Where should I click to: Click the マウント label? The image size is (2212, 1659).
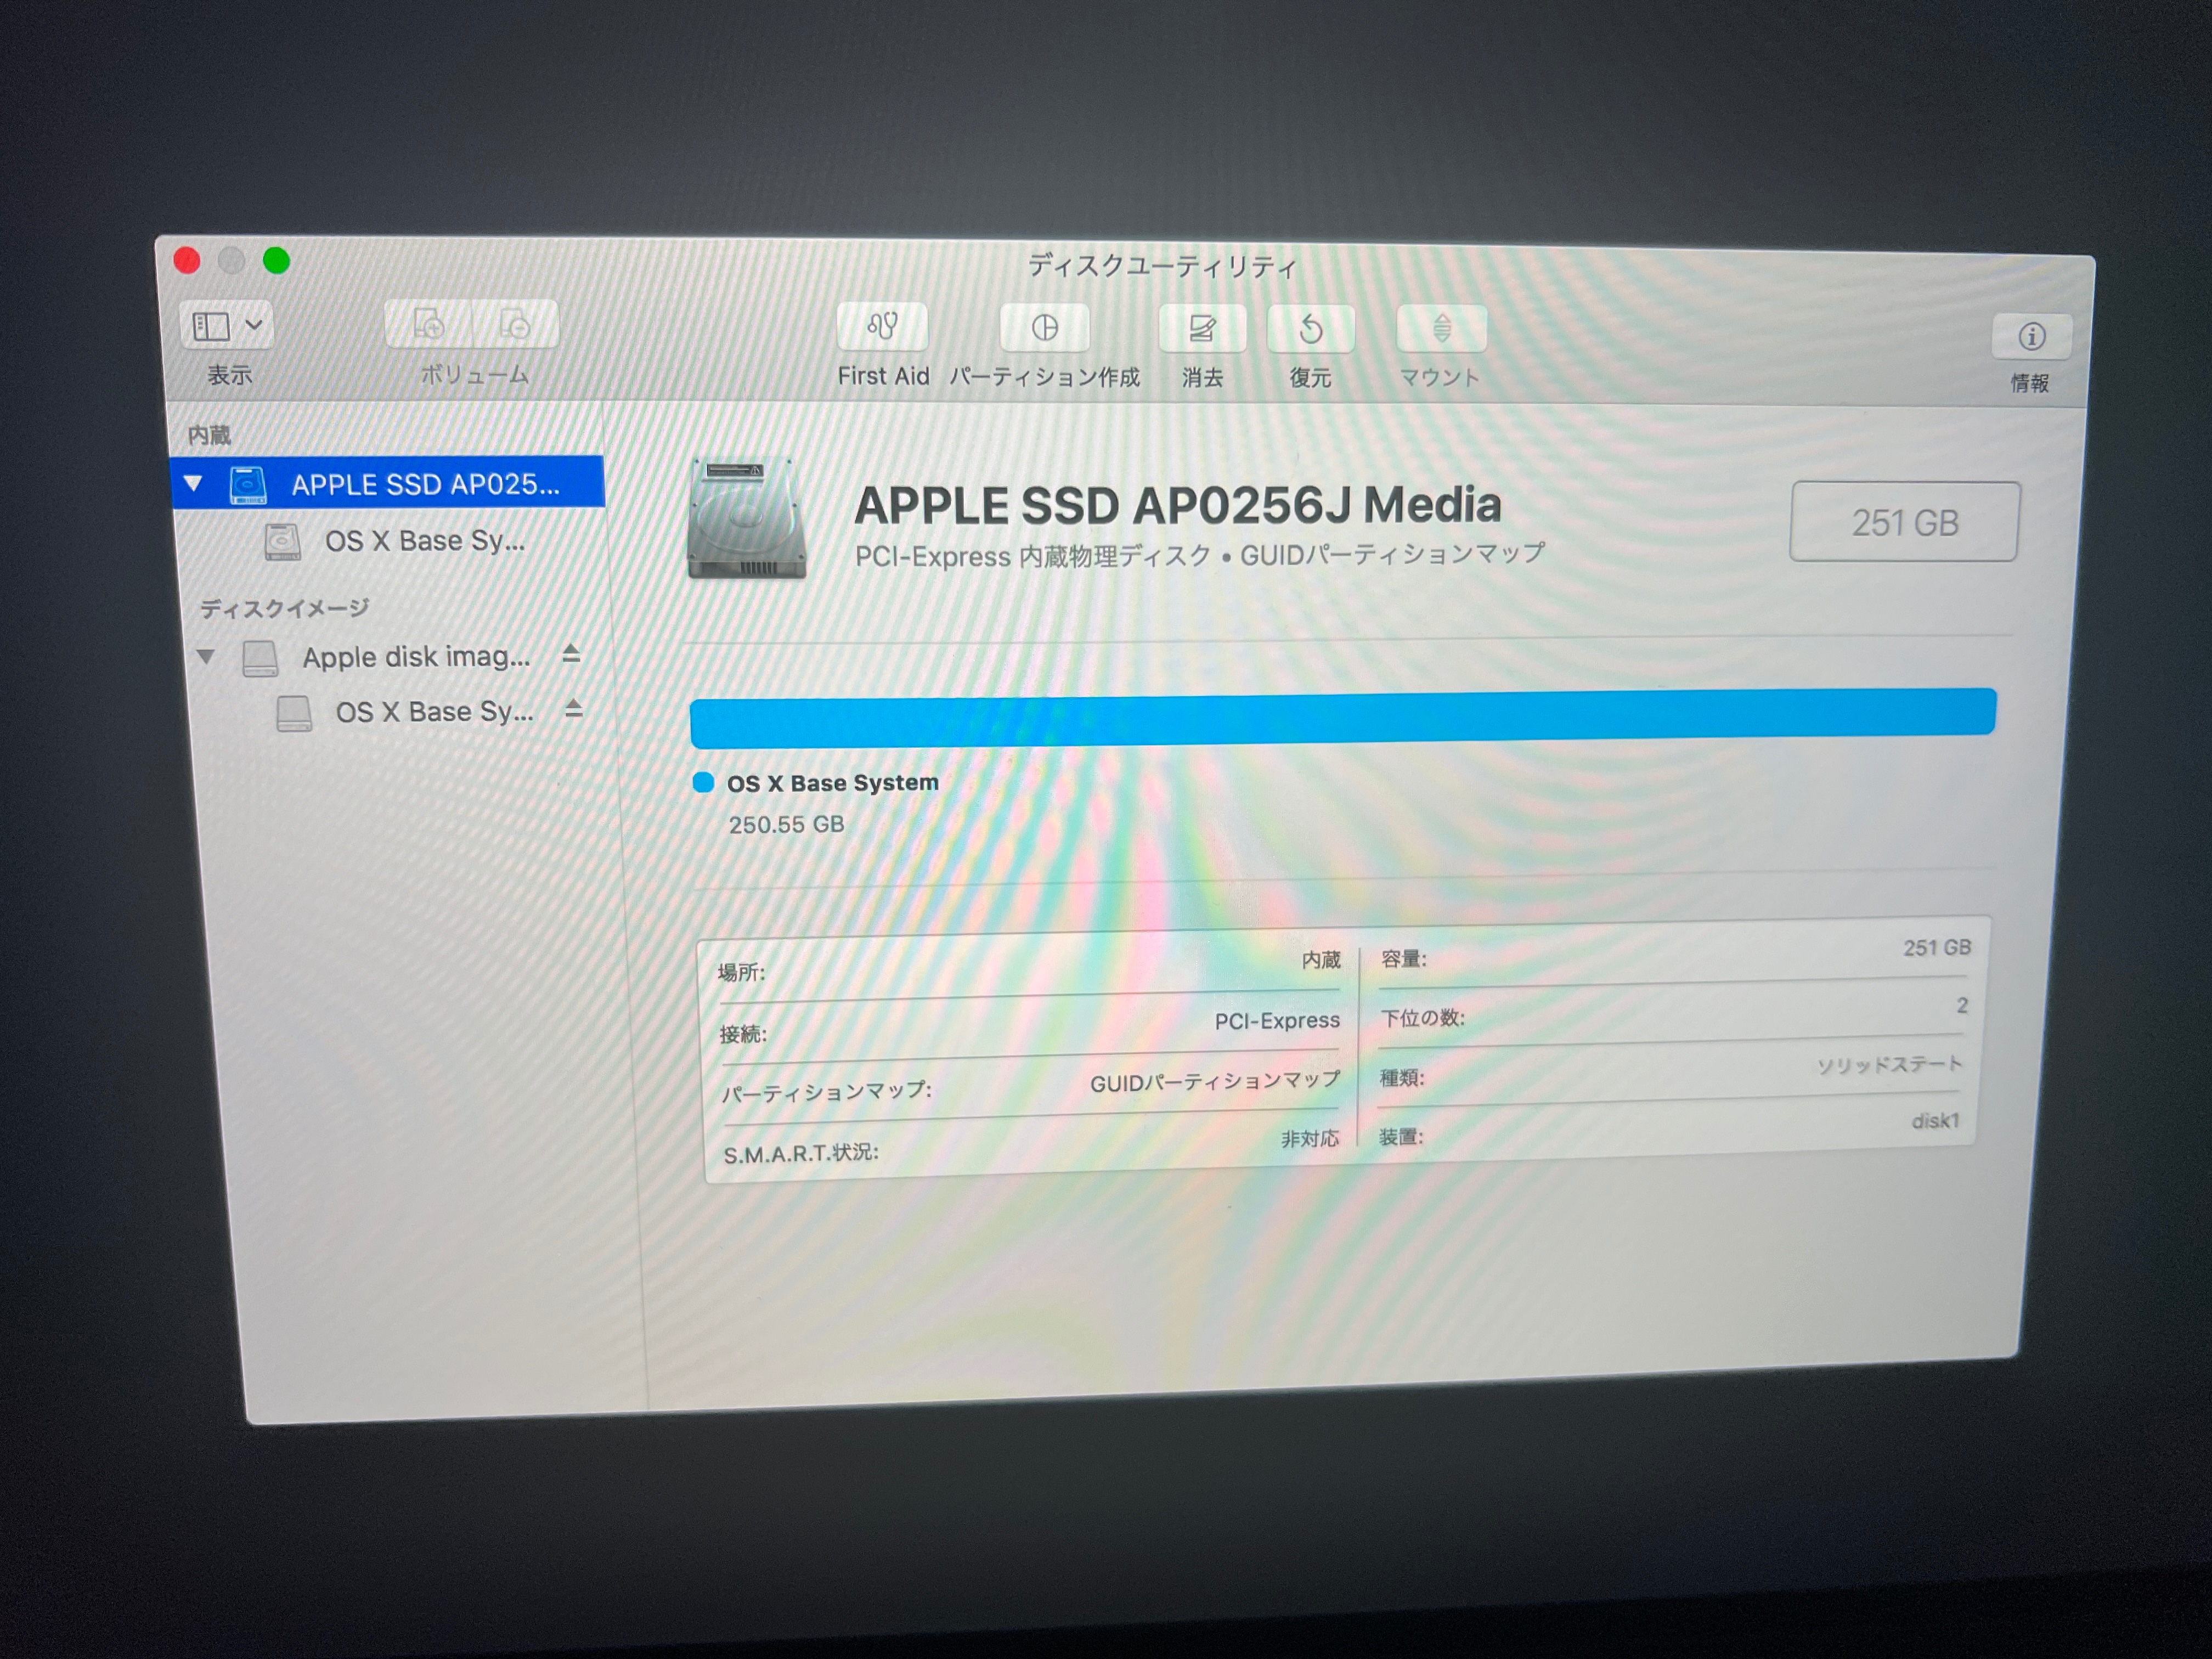(x=1439, y=378)
